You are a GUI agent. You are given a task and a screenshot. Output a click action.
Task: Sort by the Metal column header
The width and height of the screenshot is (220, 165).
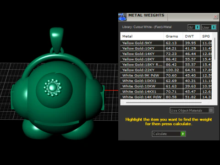pos(142,36)
